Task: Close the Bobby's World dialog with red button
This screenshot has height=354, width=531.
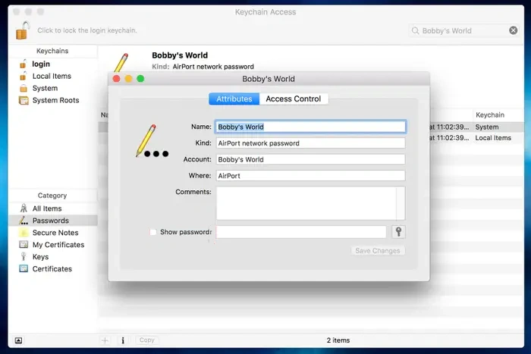Action: click(x=117, y=79)
